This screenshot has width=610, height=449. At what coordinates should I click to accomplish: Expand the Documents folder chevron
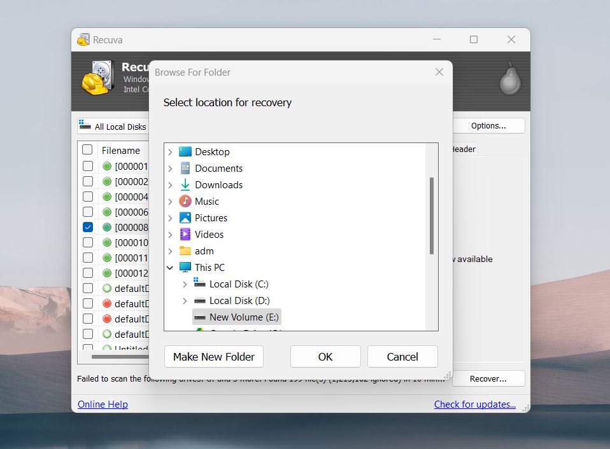tap(170, 169)
